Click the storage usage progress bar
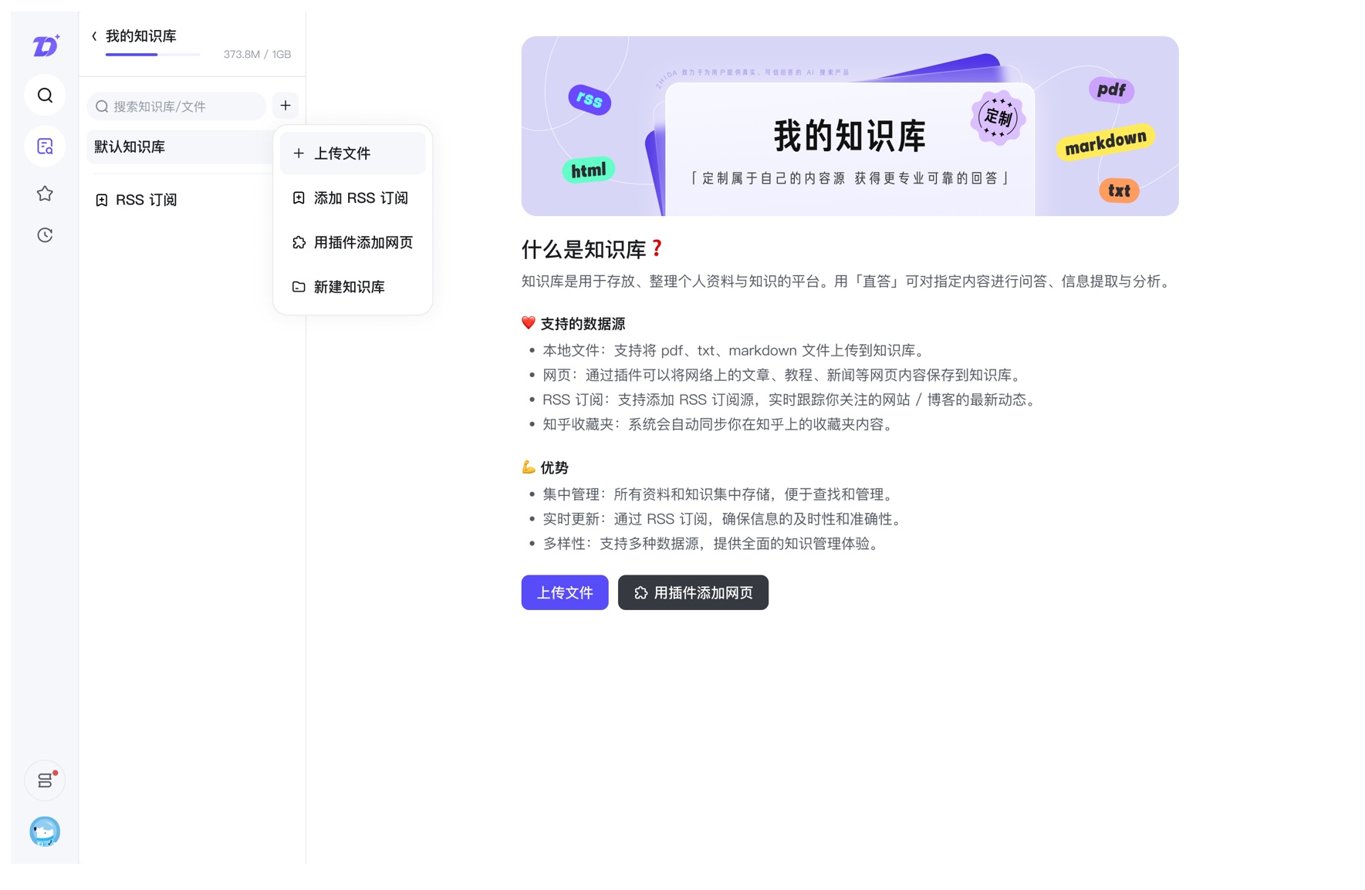Image resolution: width=1365 pixels, height=890 pixels. pyautogui.click(x=153, y=55)
